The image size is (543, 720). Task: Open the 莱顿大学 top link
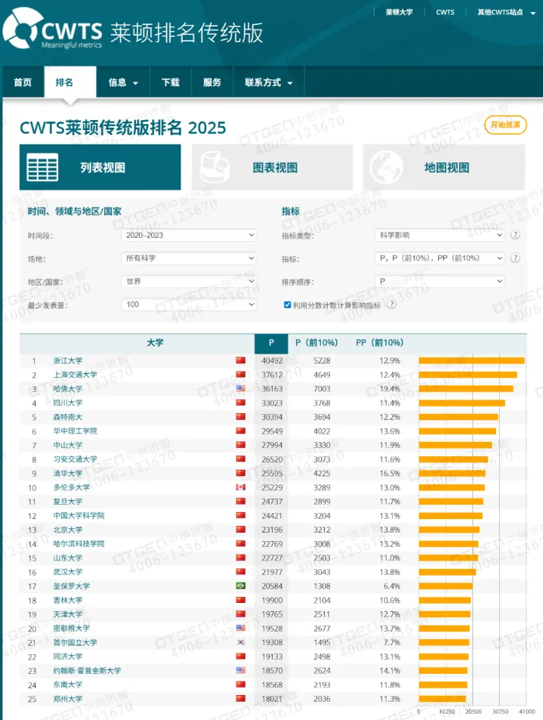pyautogui.click(x=399, y=12)
